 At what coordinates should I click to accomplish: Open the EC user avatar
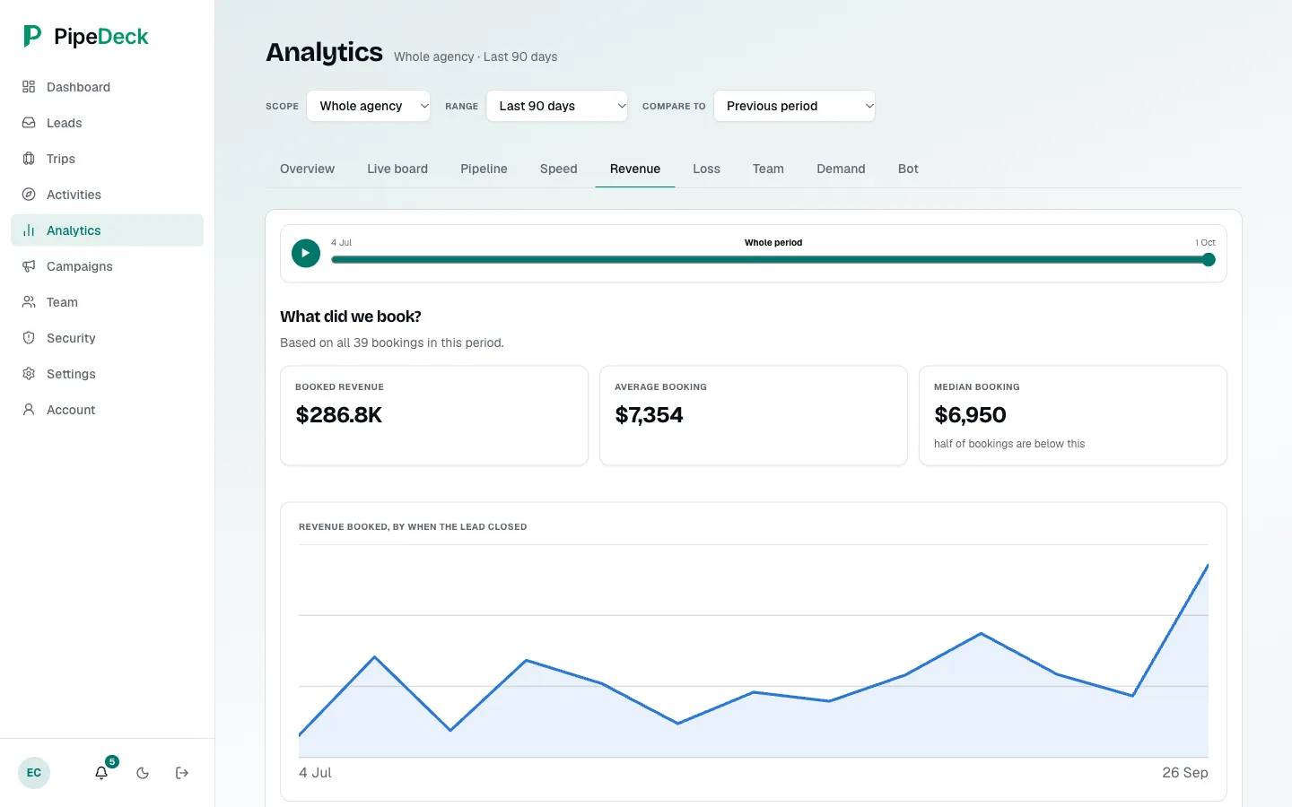click(34, 773)
